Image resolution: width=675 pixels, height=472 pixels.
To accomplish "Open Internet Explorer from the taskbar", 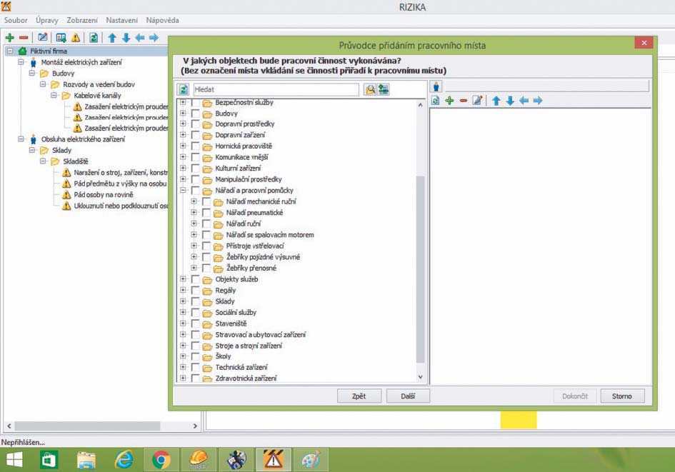I will pos(124,460).
